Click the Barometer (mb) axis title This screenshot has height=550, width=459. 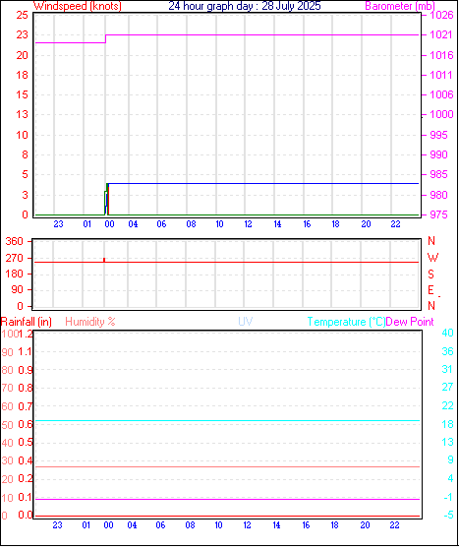click(400, 6)
